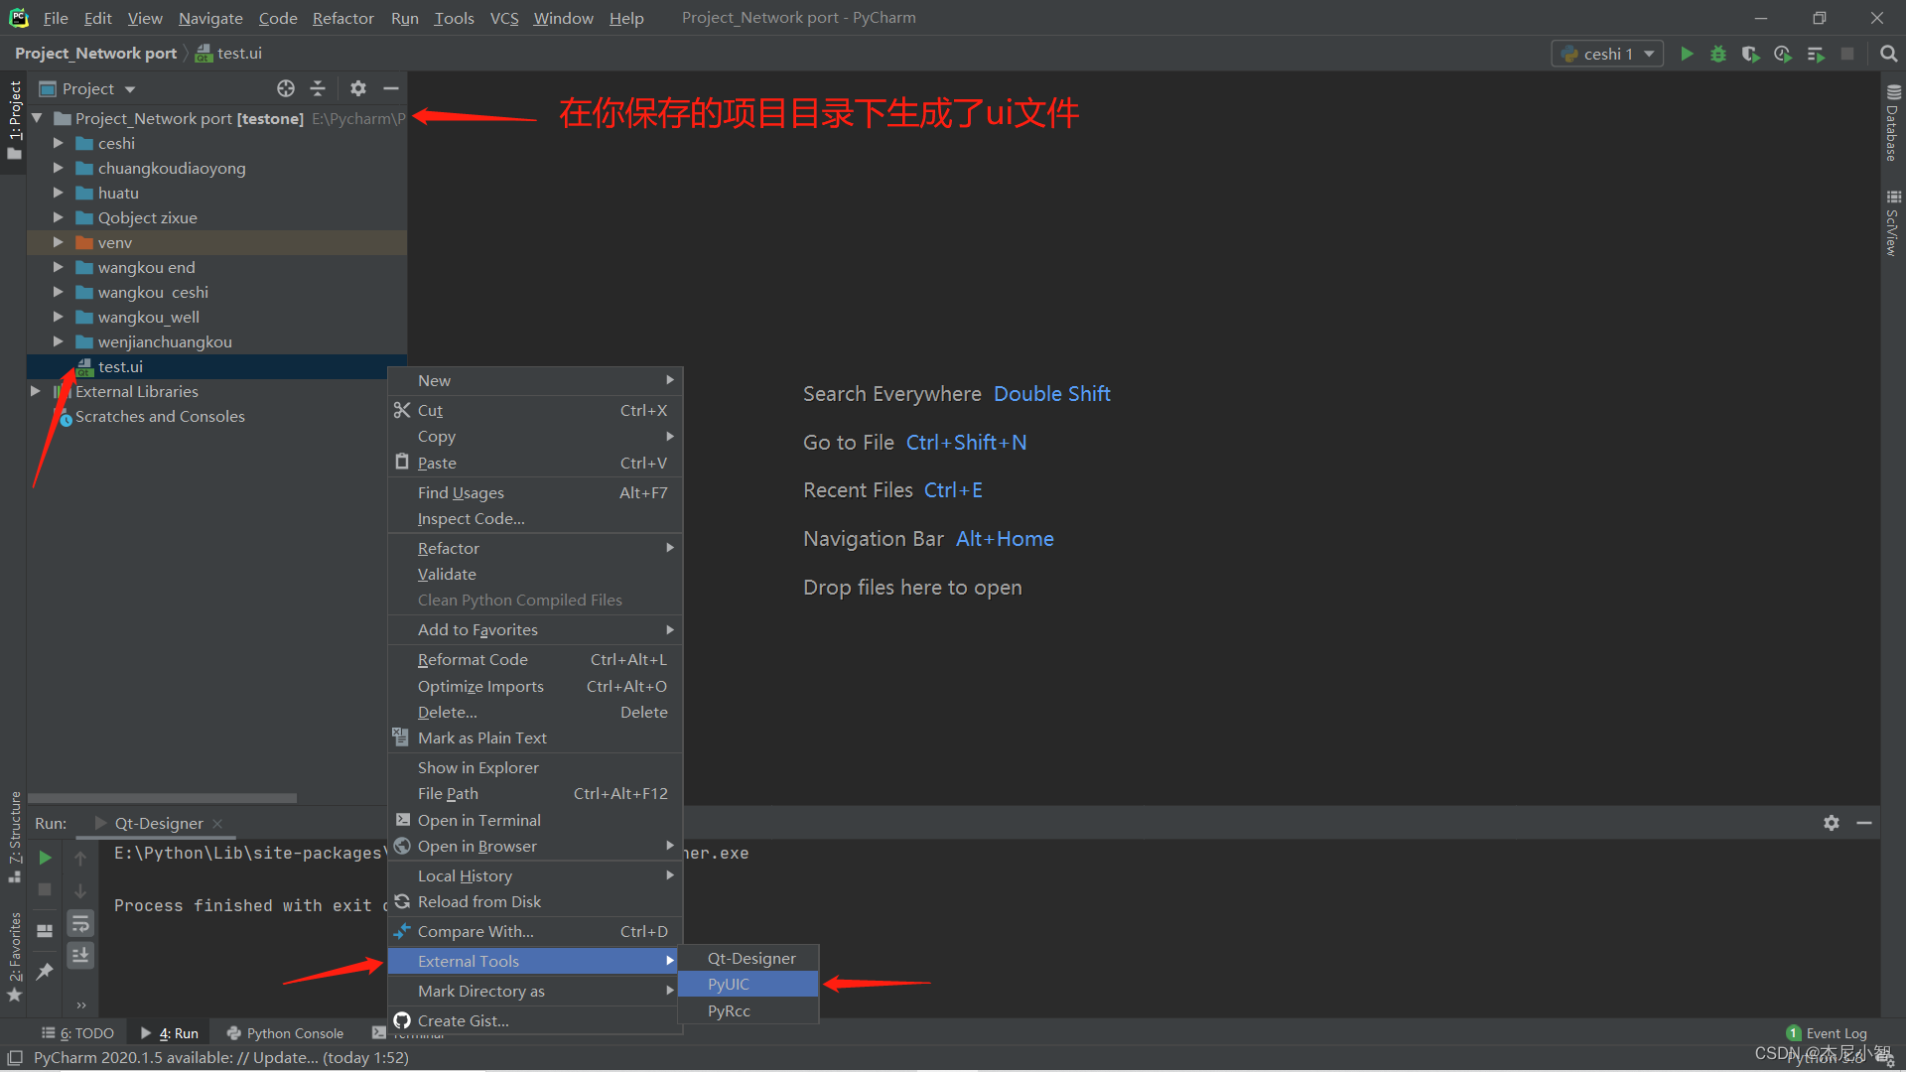
Task: Open Project panel settings gear
Action: click(358, 88)
